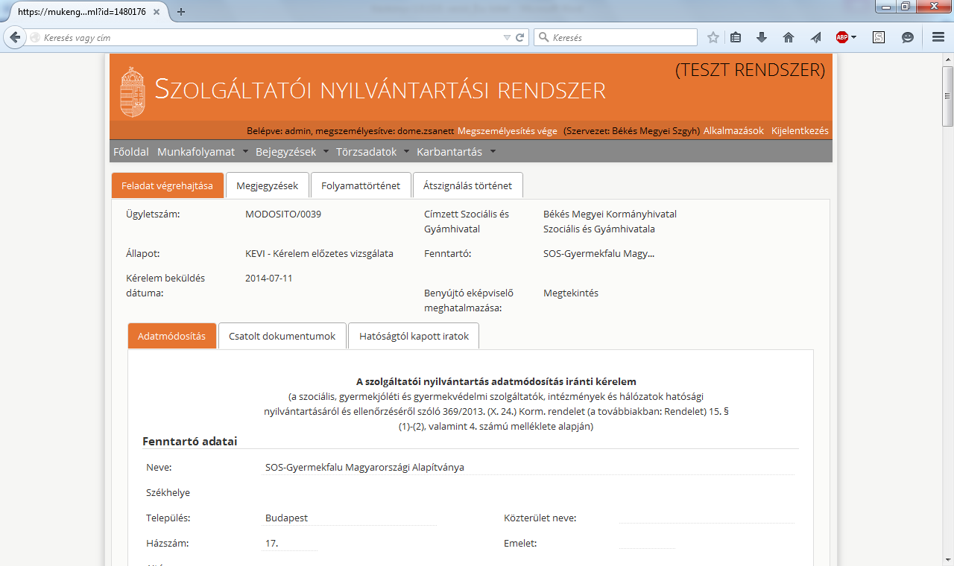Open the chat smiley toolbar icon
The height and width of the screenshot is (566, 954).
pyautogui.click(x=907, y=37)
